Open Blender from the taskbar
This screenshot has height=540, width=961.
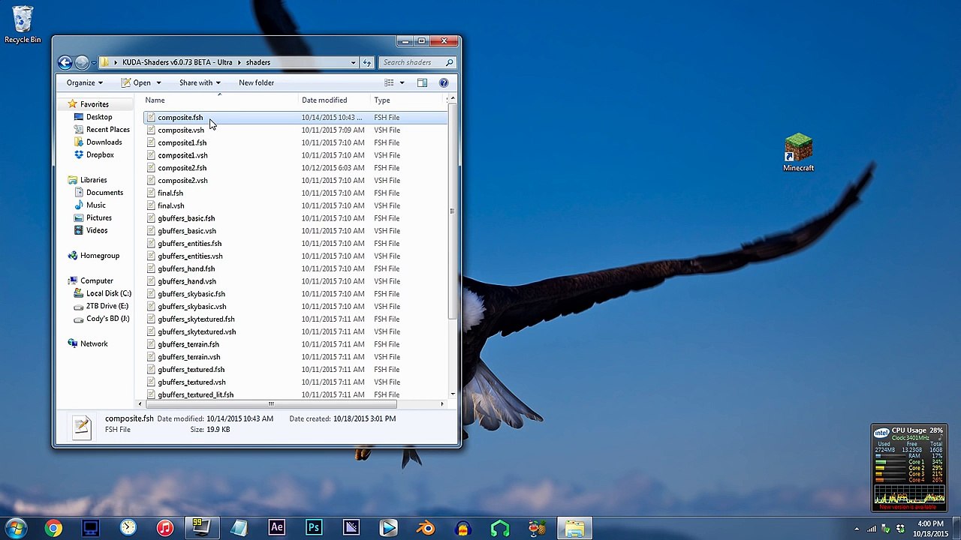tap(426, 528)
